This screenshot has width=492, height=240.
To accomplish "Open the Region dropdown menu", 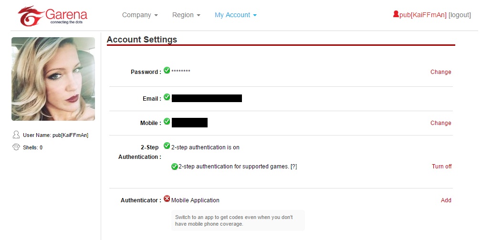I will [186, 15].
